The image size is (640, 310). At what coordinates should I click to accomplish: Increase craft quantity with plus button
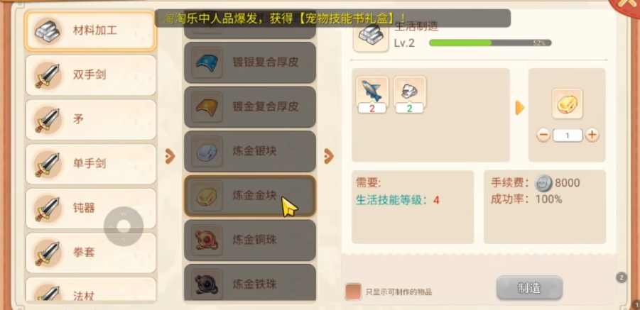pyautogui.click(x=592, y=135)
